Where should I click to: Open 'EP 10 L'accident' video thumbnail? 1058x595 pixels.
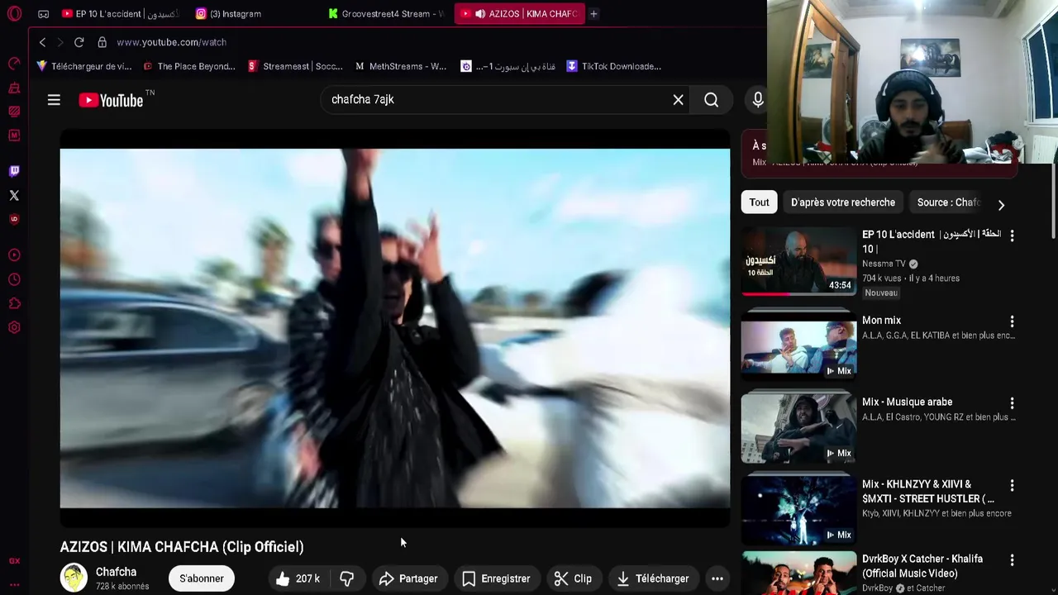(798, 261)
